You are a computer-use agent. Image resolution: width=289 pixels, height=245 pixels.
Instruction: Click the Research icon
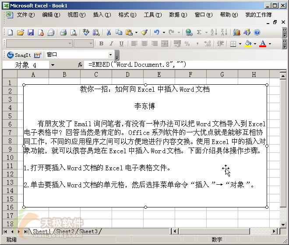96,32
